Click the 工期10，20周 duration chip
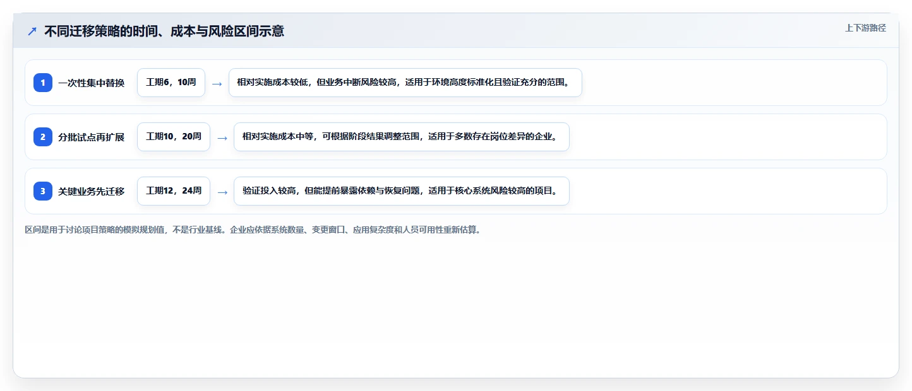Image resolution: width=912 pixels, height=391 pixels. pos(174,137)
